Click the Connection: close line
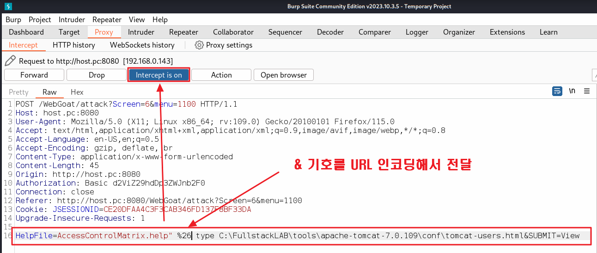Viewport: 597px width, 253px height. pos(55,192)
